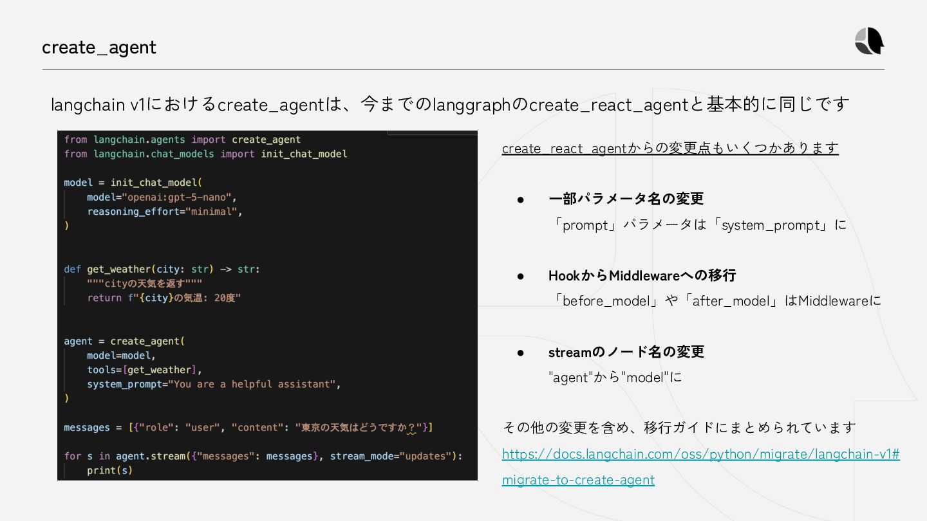This screenshot has height=521, width=927.
Task: Click the "before_model" and "after_model" Middleware line
Action: point(716,300)
